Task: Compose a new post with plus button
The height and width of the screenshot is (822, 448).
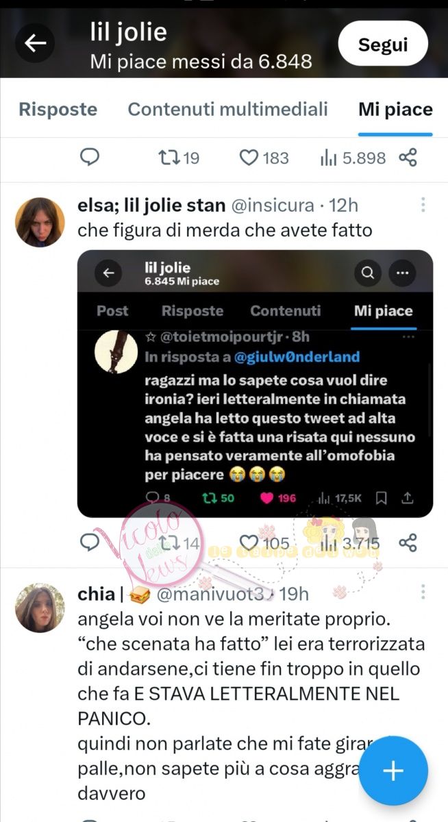Action: (393, 771)
